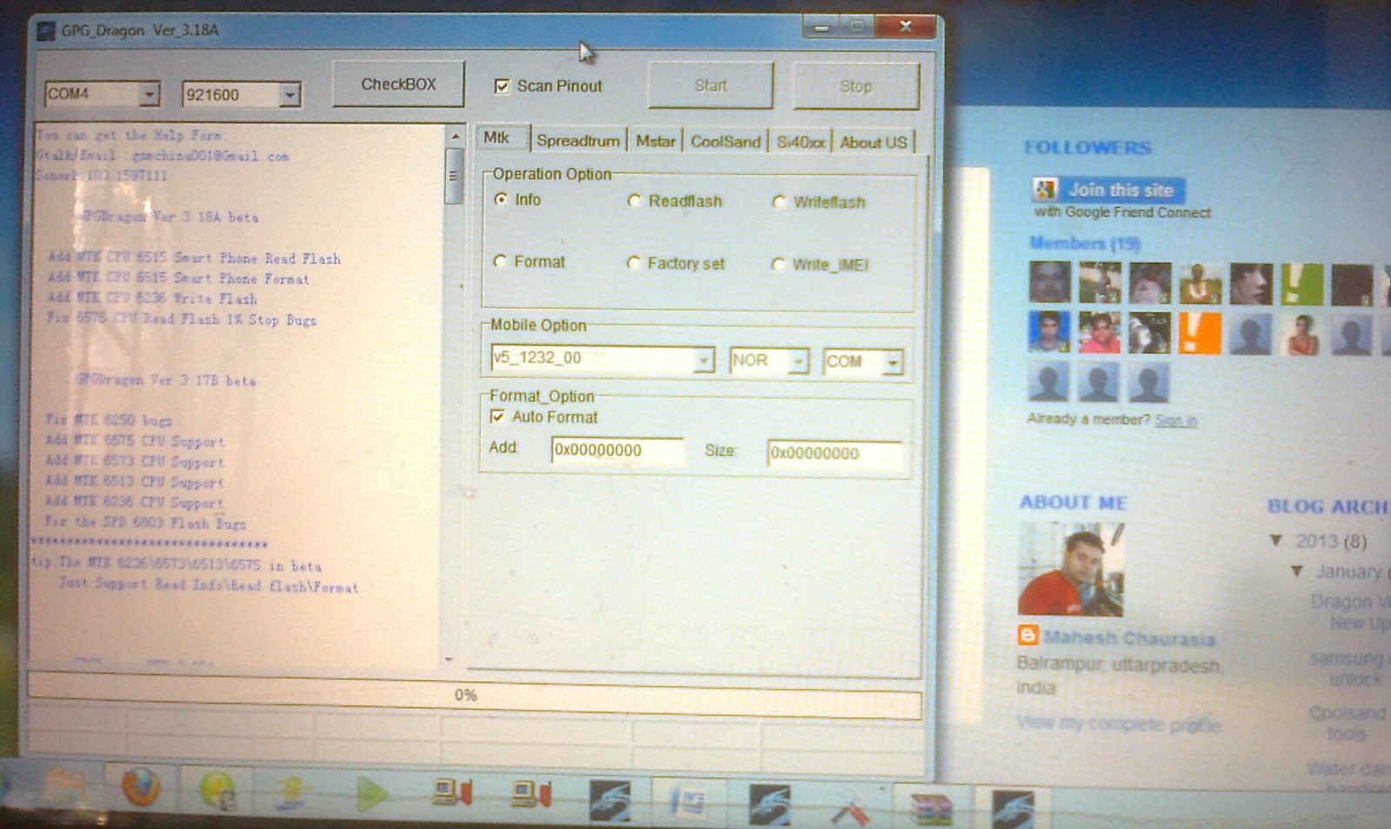
Task: Go to the Si40xx tab
Action: pyautogui.click(x=800, y=142)
